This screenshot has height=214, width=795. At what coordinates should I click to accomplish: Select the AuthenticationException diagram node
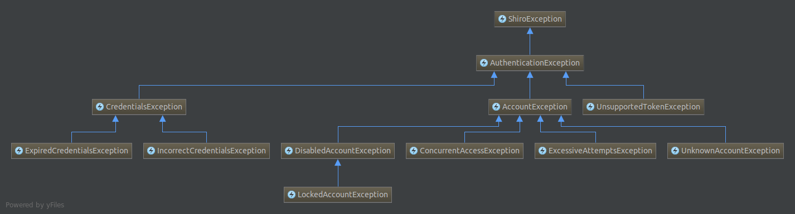[530, 63]
